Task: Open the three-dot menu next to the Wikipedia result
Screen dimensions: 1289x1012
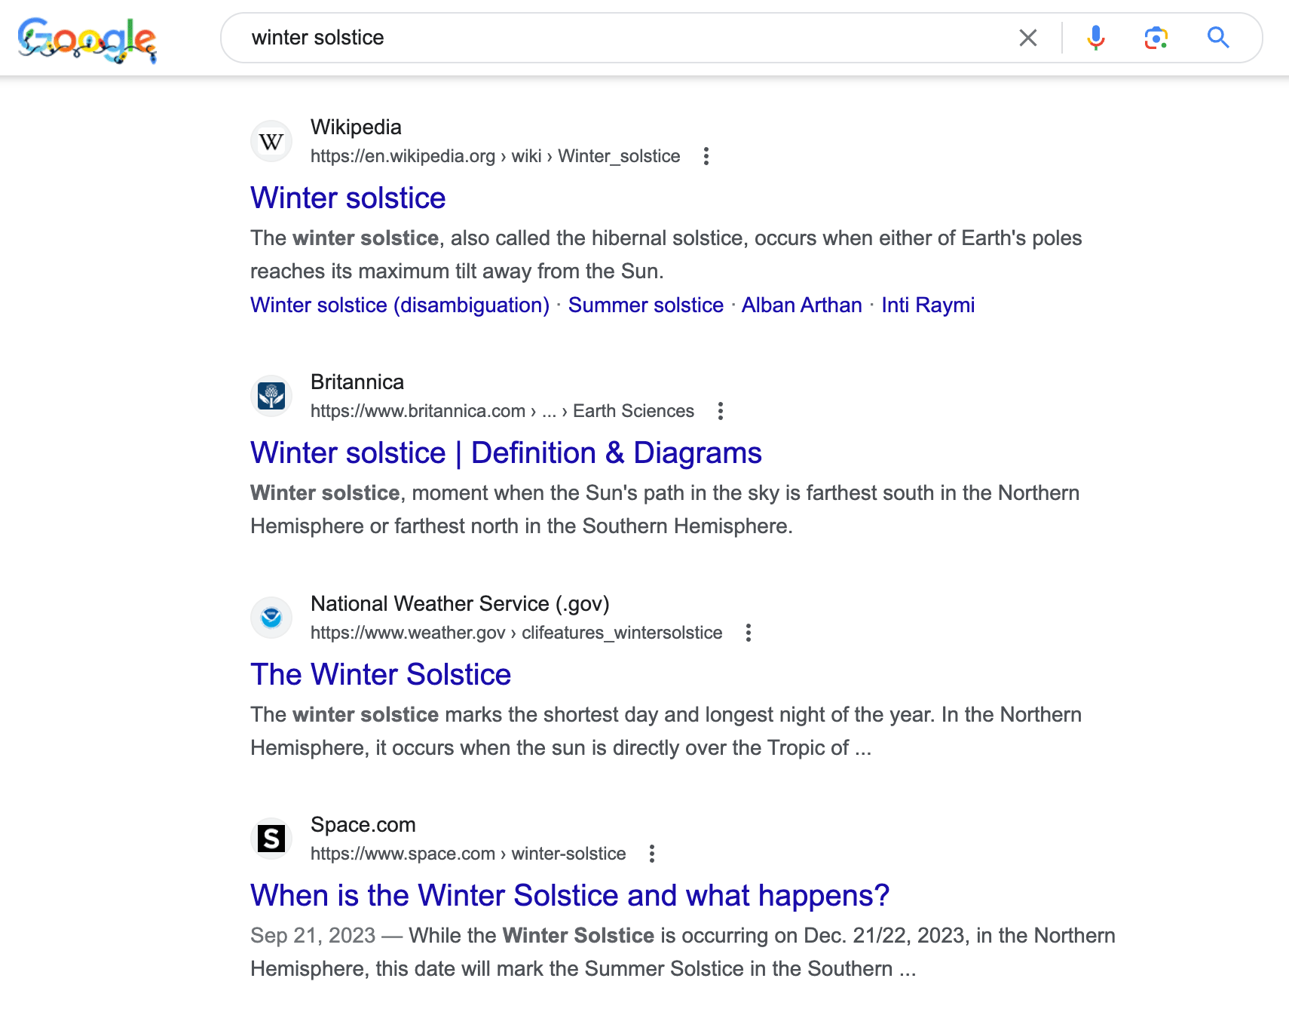Action: click(x=706, y=156)
